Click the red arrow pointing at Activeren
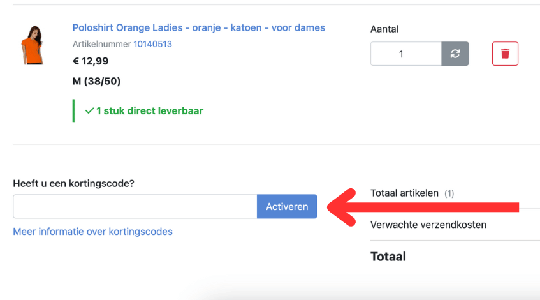The width and height of the screenshot is (540, 300). [x=421, y=206]
